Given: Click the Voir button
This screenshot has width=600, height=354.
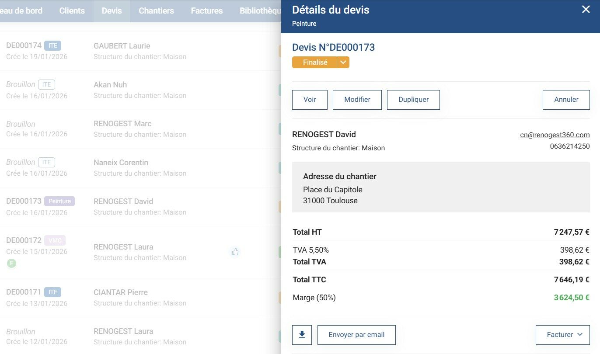Looking at the screenshot, I should pos(310,100).
